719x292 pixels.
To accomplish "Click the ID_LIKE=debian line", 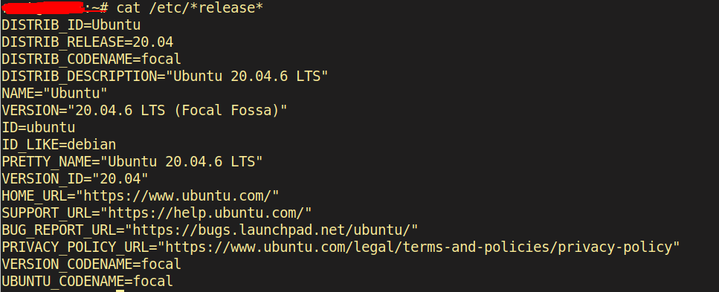I will click(59, 144).
